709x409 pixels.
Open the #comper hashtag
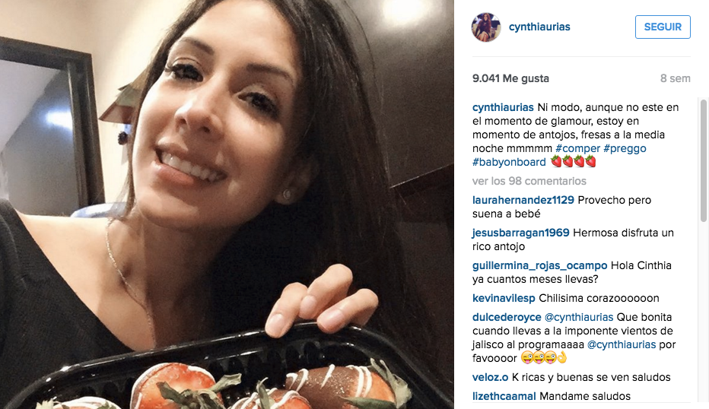(x=577, y=148)
